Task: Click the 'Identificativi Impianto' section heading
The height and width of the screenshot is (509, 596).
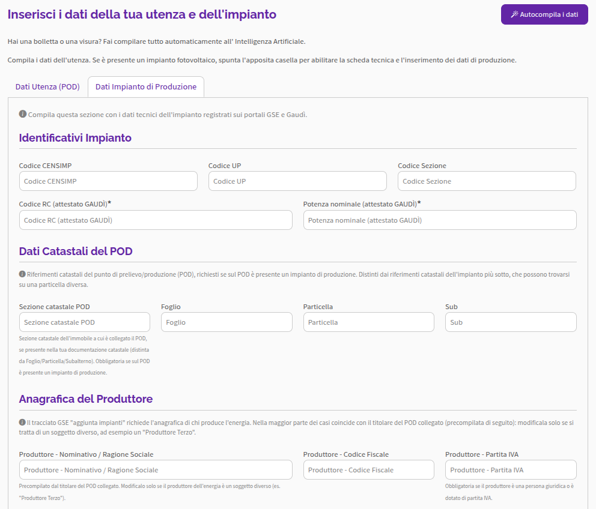Action: click(75, 137)
